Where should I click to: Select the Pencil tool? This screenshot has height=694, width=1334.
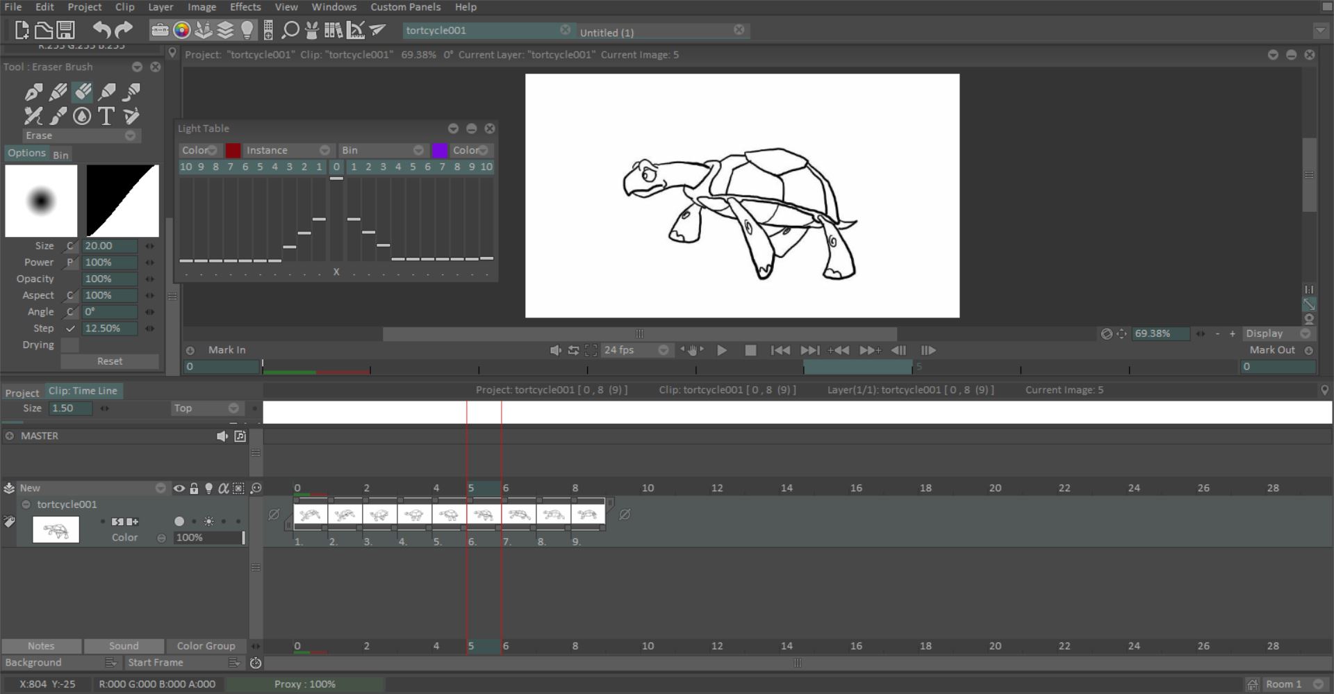coord(58,92)
